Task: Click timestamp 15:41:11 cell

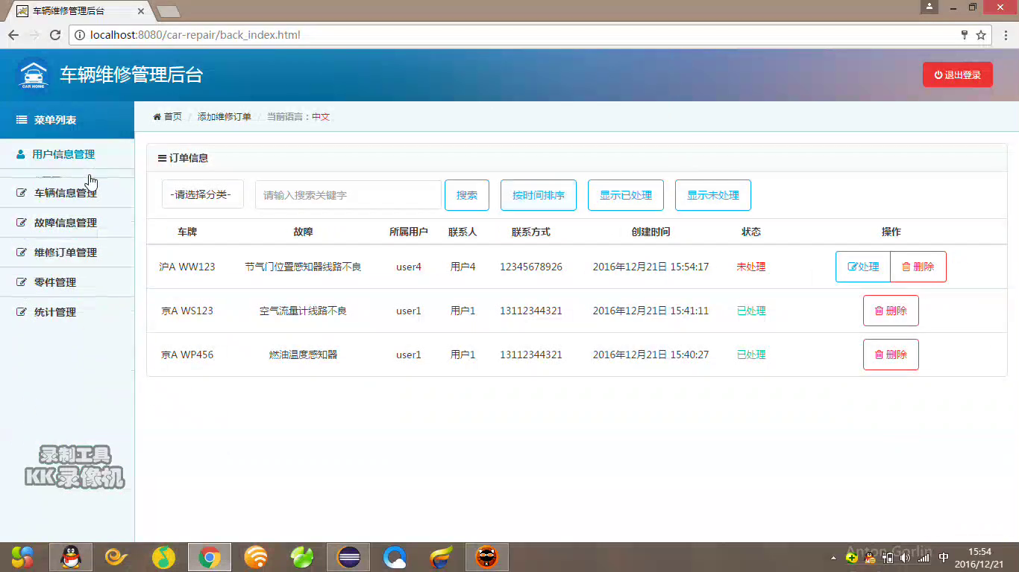Action: click(650, 311)
